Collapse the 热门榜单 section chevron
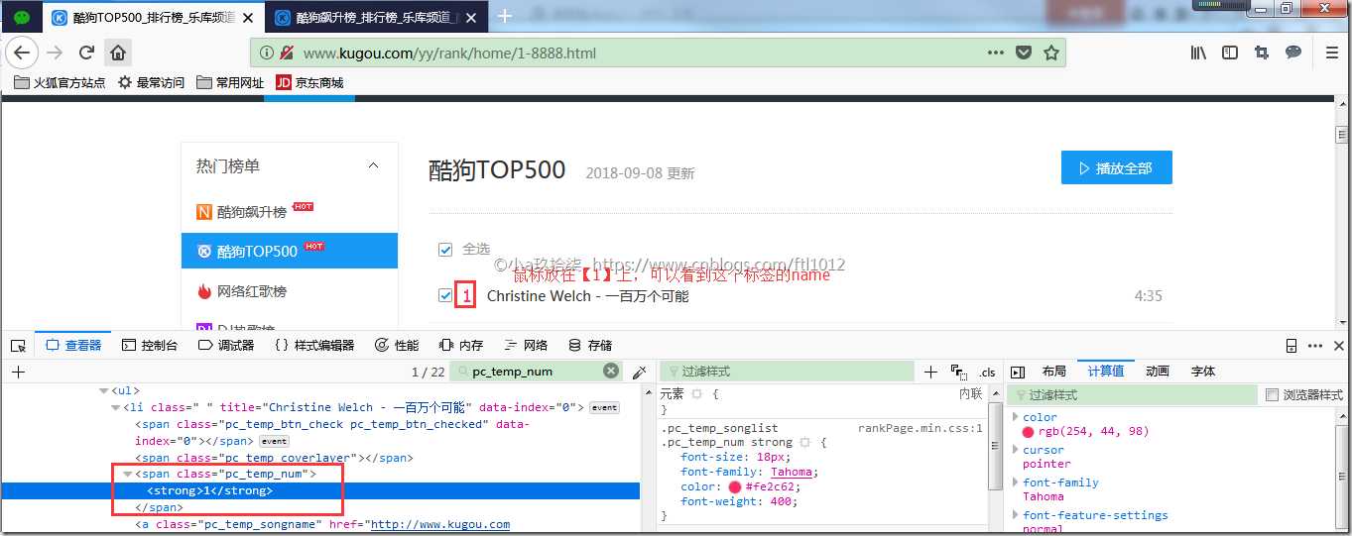Viewport: 1352px width, 536px height. 373,165
